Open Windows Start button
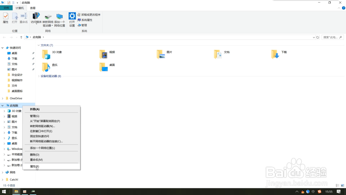Viewport: 346px width, 195px height. coord(4,192)
